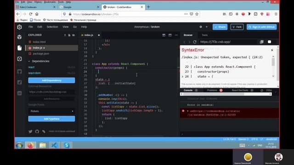Screen dimensions: 294x165
Task: Clear the console with the clear icon
Action: (262, 90)
